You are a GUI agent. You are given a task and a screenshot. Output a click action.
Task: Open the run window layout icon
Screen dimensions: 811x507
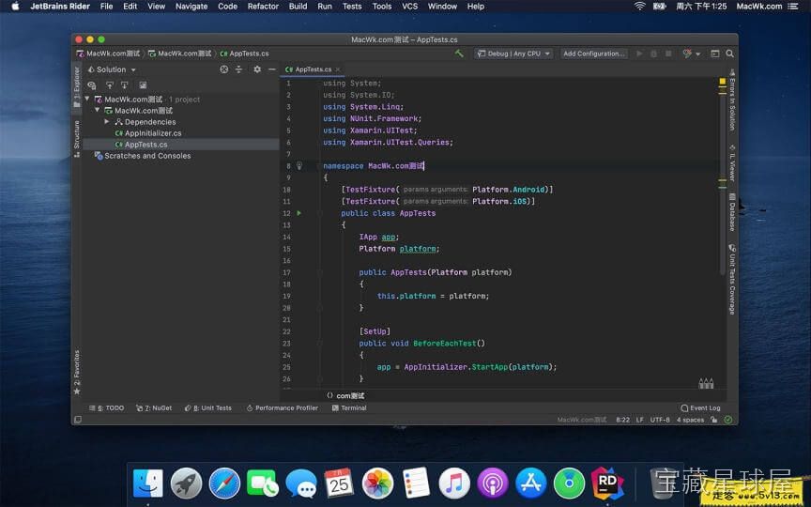(715, 54)
